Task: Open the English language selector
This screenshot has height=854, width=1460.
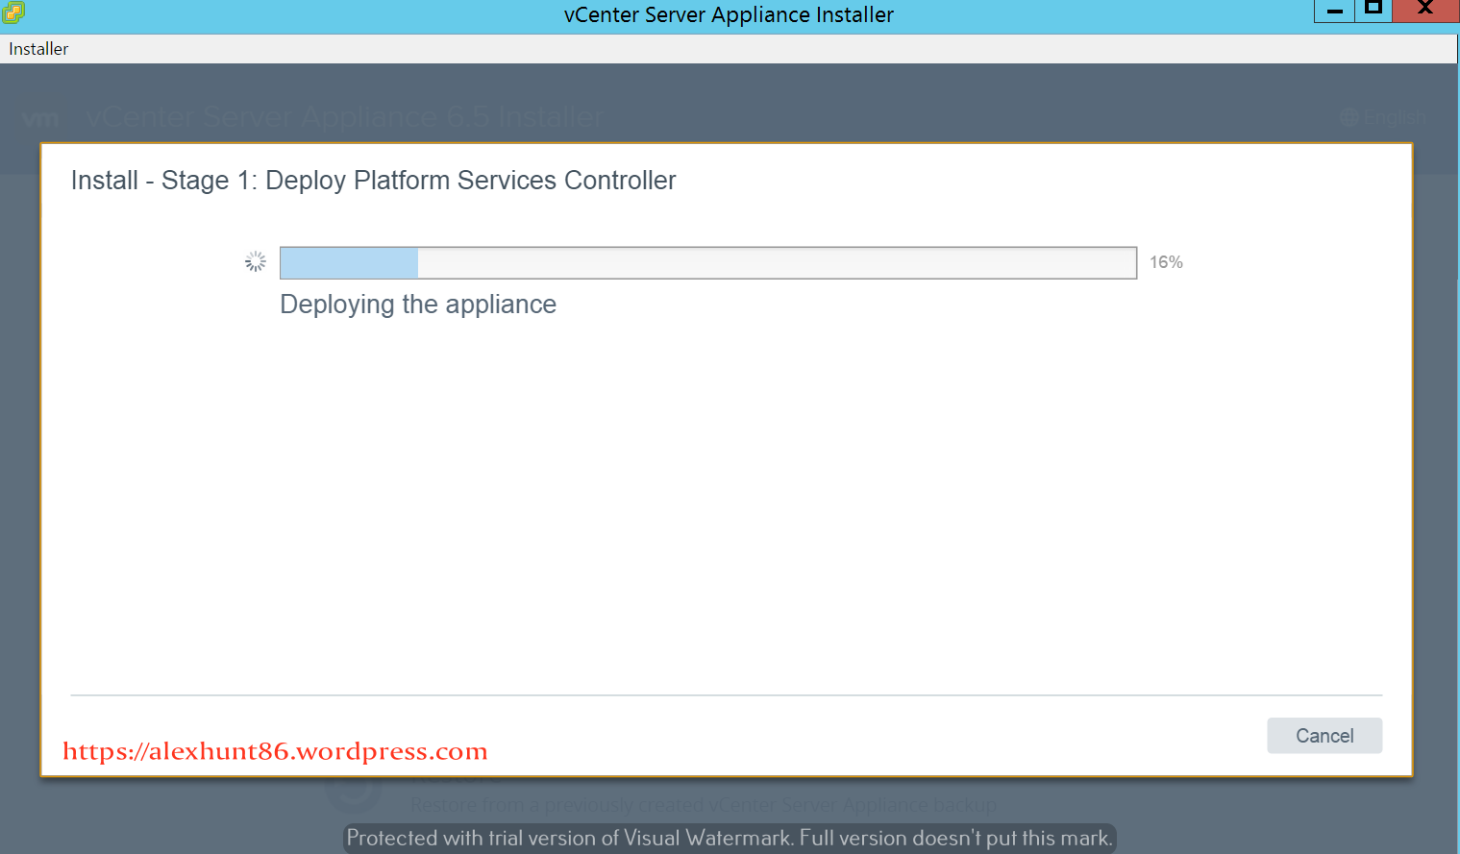Action: 1394,116
